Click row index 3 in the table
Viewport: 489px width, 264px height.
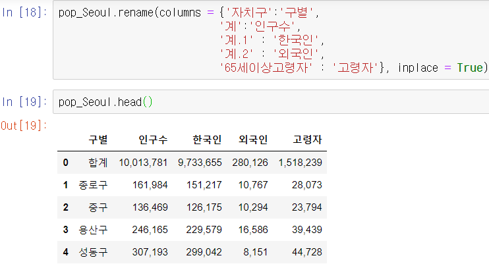(65, 230)
